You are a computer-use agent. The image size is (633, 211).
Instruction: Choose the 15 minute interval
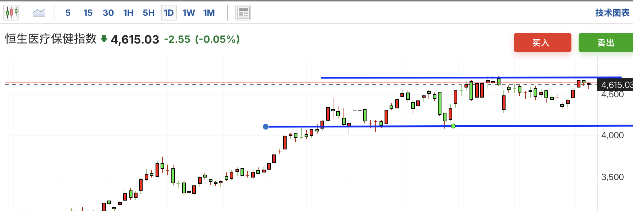[88, 13]
